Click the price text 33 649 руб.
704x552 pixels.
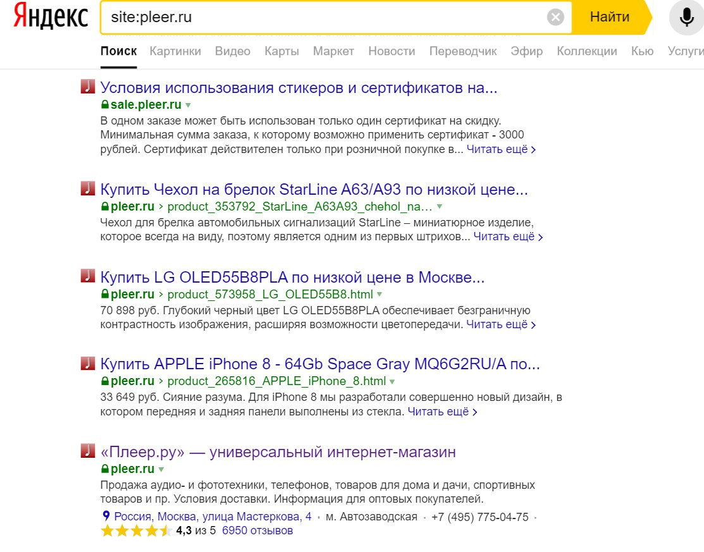click(x=130, y=397)
